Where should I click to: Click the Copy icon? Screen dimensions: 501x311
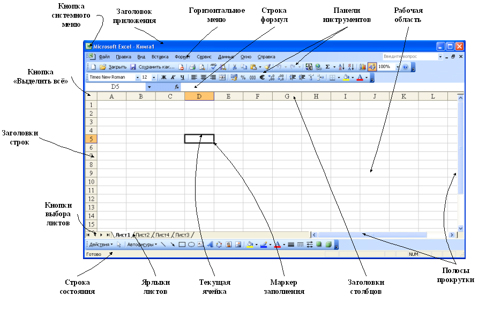click(244, 67)
